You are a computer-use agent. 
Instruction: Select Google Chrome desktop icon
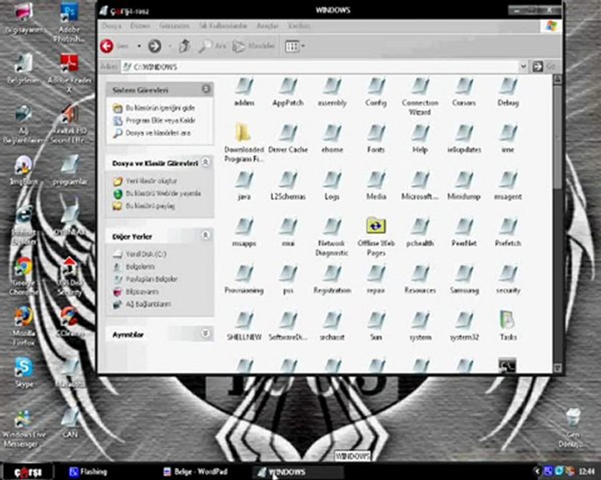pyautogui.click(x=23, y=275)
